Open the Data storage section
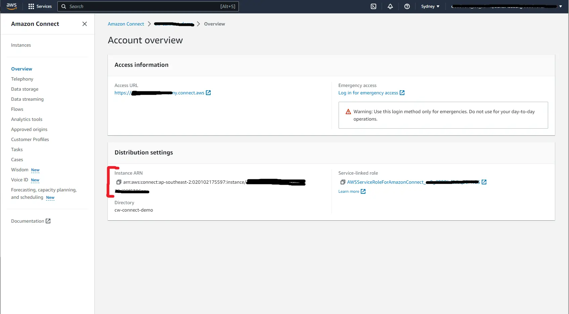This screenshot has height=314, width=569. (25, 89)
